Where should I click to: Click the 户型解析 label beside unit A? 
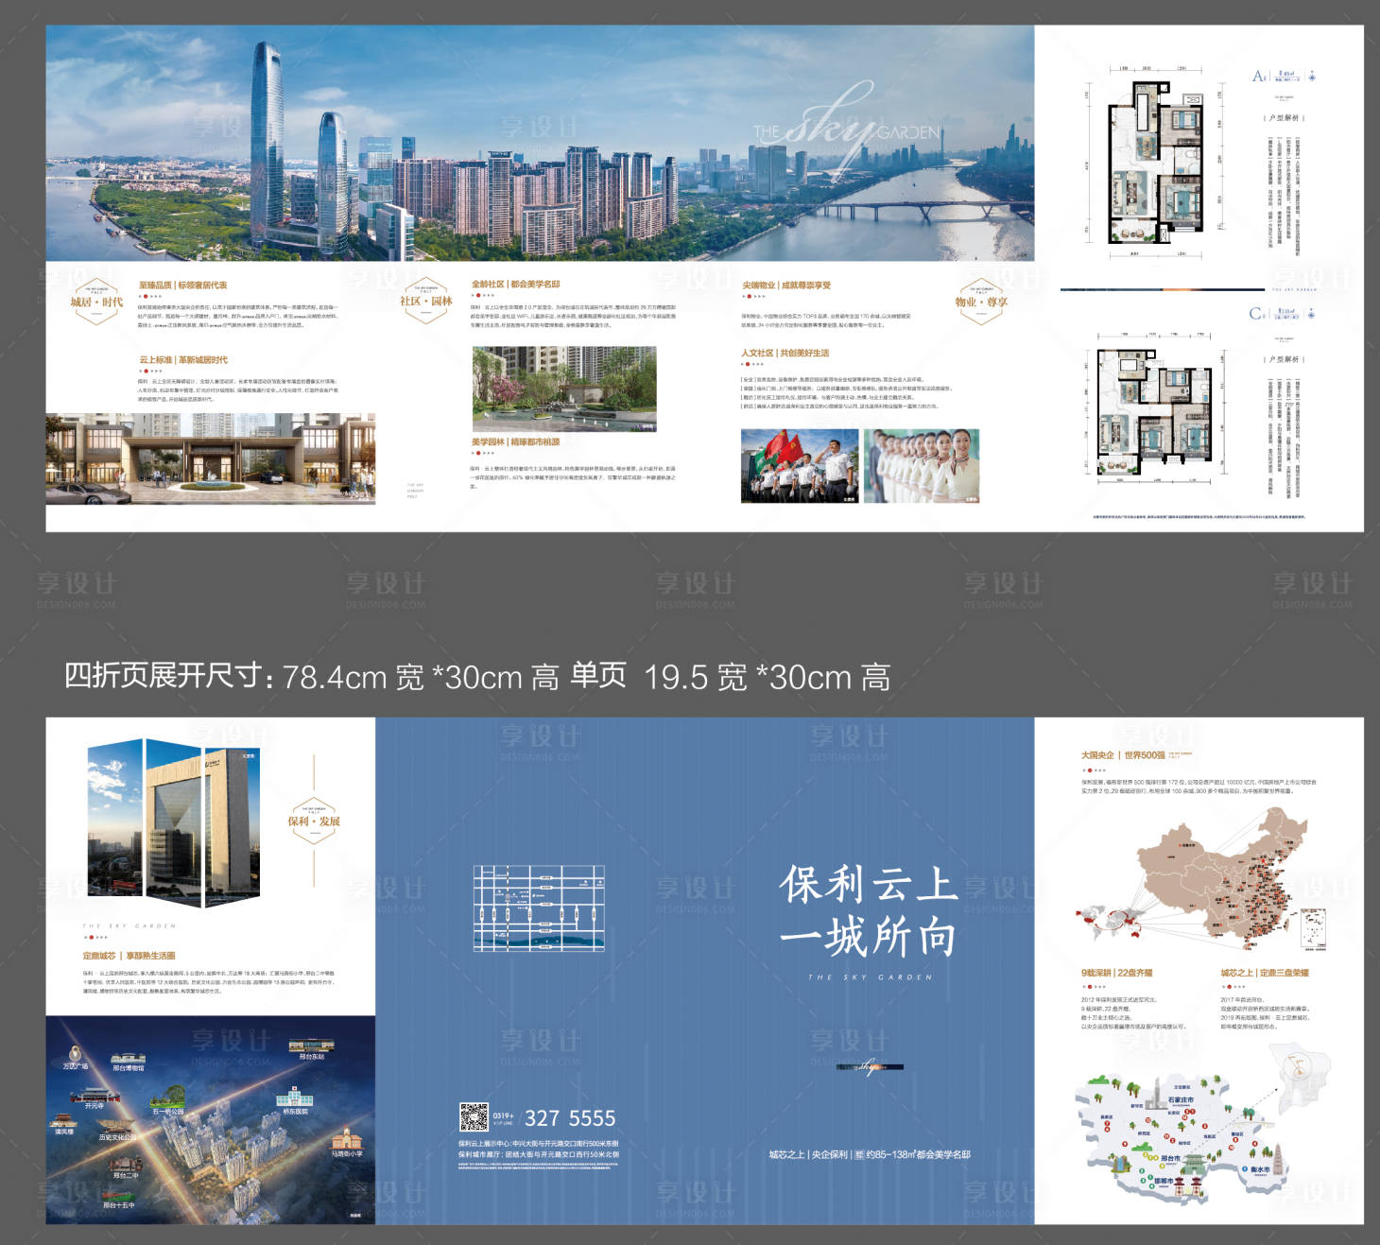[1284, 118]
